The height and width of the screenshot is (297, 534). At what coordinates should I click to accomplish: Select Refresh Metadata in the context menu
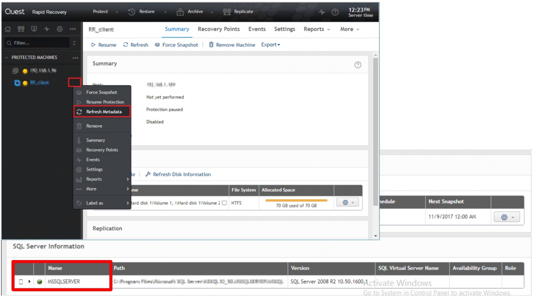click(x=102, y=112)
